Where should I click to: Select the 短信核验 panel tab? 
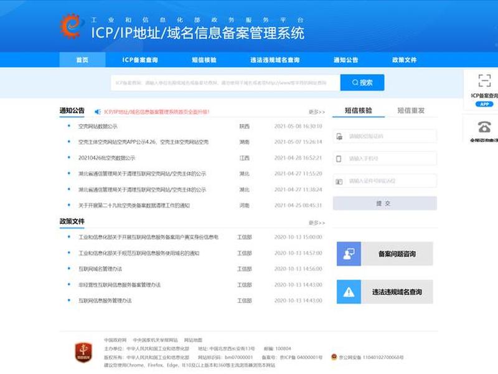click(x=359, y=110)
